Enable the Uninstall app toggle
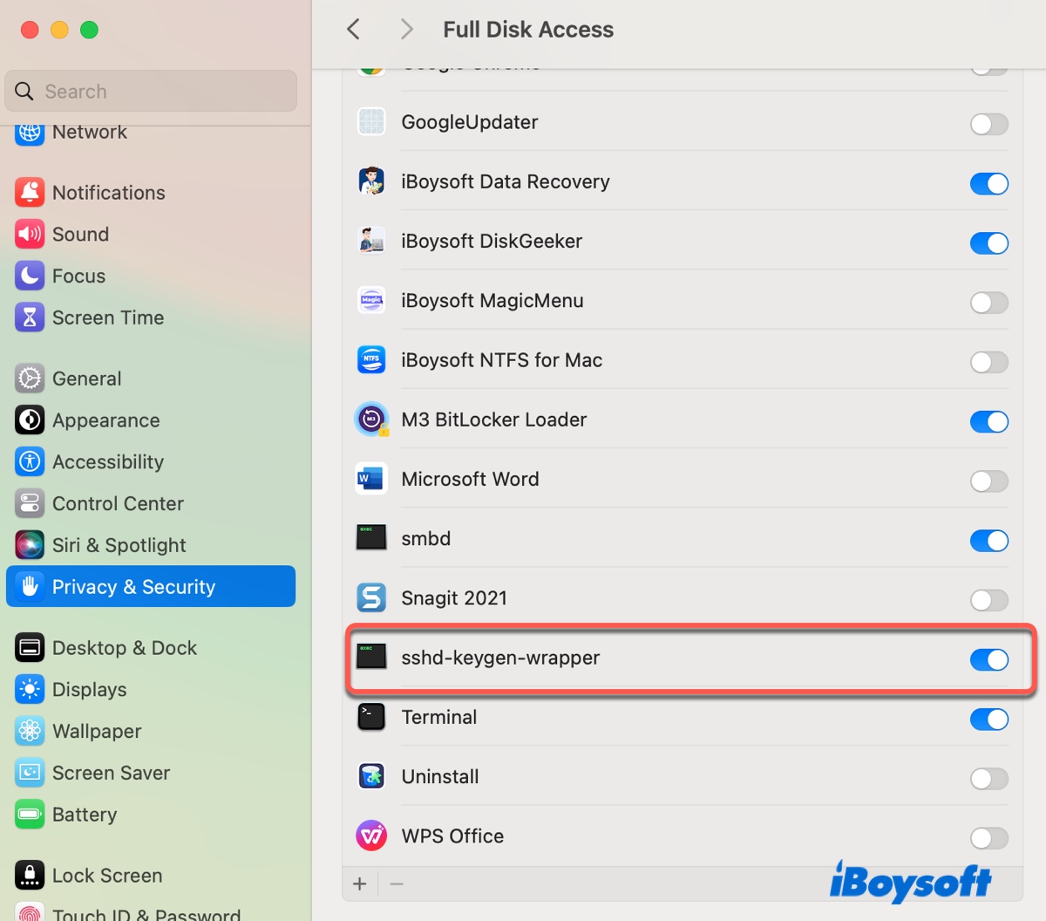Screen dimensions: 1046x921 989,778
